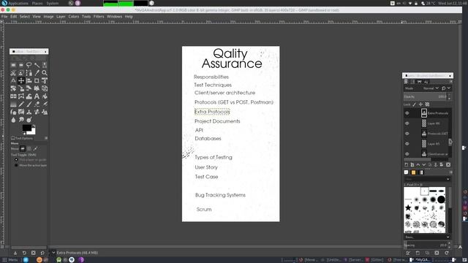
Task: Create a new layer in Layers panel
Action: point(407,164)
